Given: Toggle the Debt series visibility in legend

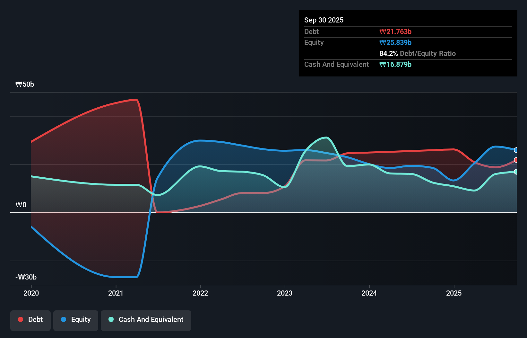Looking at the screenshot, I should (x=30, y=320).
